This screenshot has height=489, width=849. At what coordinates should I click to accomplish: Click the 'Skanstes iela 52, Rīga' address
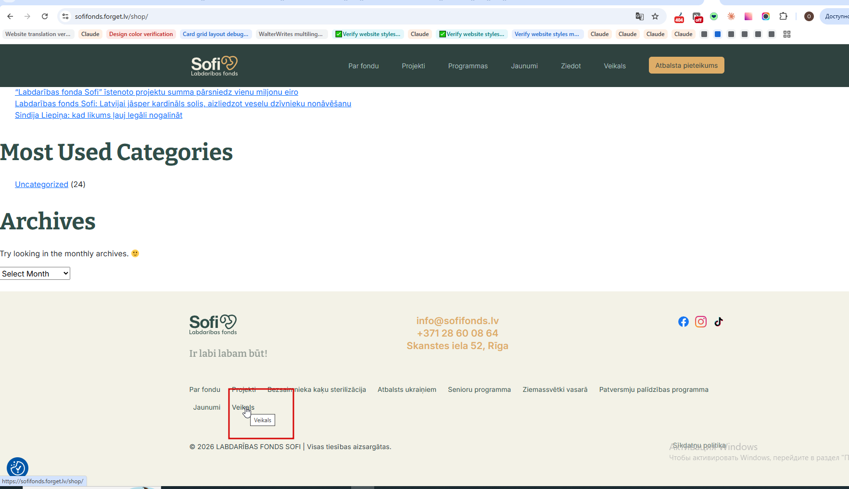point(457,346)
